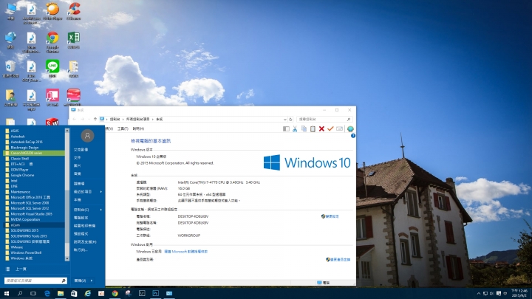
Task: Click the start menu programs list scroll-down arrow
Action: pyautogui.click(x=66, y=258)
